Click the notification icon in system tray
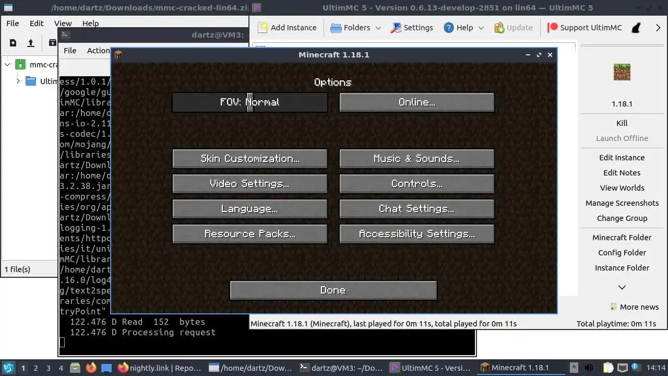Viewport: 668px width, 376px height. (x=637, y=368)
